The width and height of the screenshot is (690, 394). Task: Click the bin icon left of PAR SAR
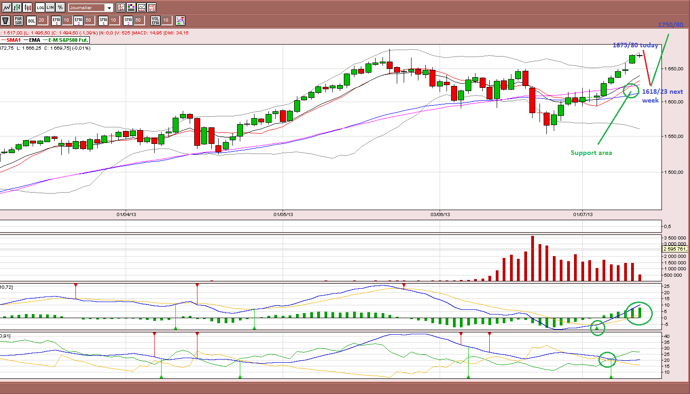[x=6, y=20]
